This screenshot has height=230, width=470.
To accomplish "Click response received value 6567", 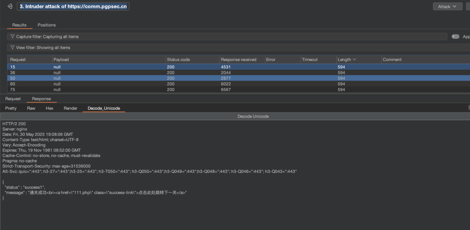I will point(226,90).
